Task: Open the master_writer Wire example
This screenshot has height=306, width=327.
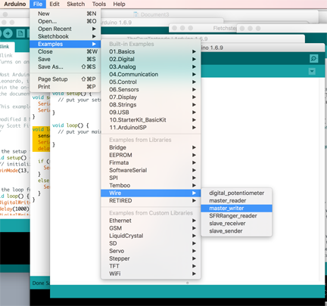Action: coord(236,208)
